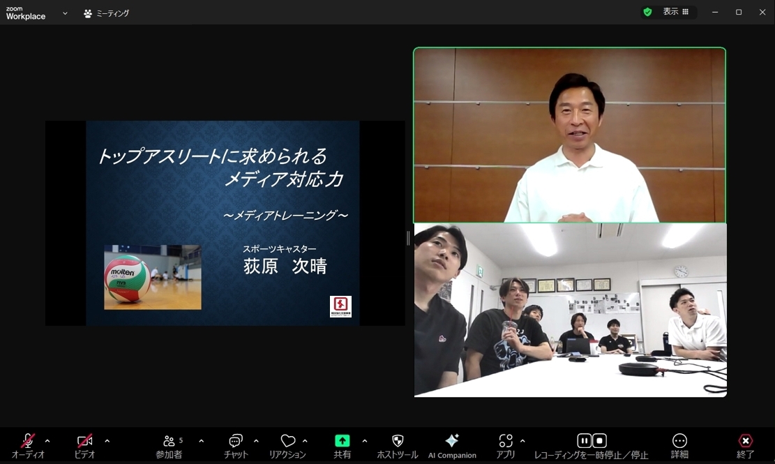Image resolution: width=775 pixels, height=464 pixels.
Task: Click the ～メディアトレーニング～ subtitle text
Action: click(x=286, y=216)
